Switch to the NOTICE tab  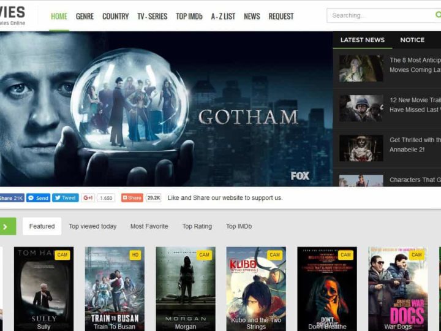412,40
